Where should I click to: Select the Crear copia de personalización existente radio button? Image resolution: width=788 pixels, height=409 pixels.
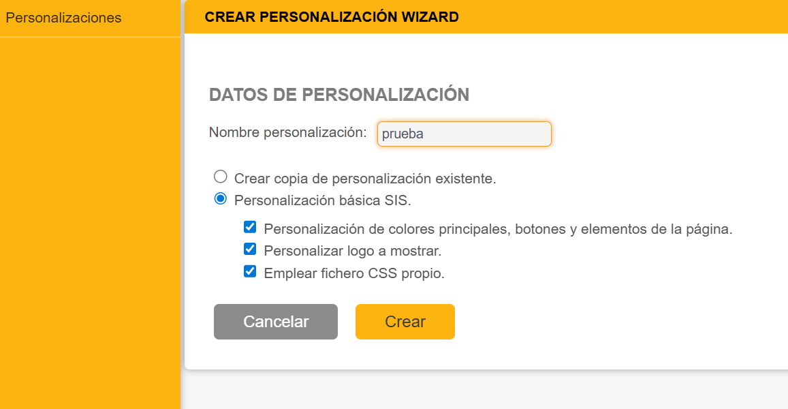pos(220,177)
